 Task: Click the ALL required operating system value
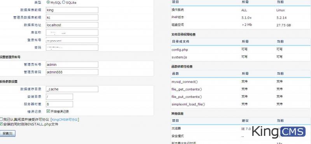pos(244,10)
